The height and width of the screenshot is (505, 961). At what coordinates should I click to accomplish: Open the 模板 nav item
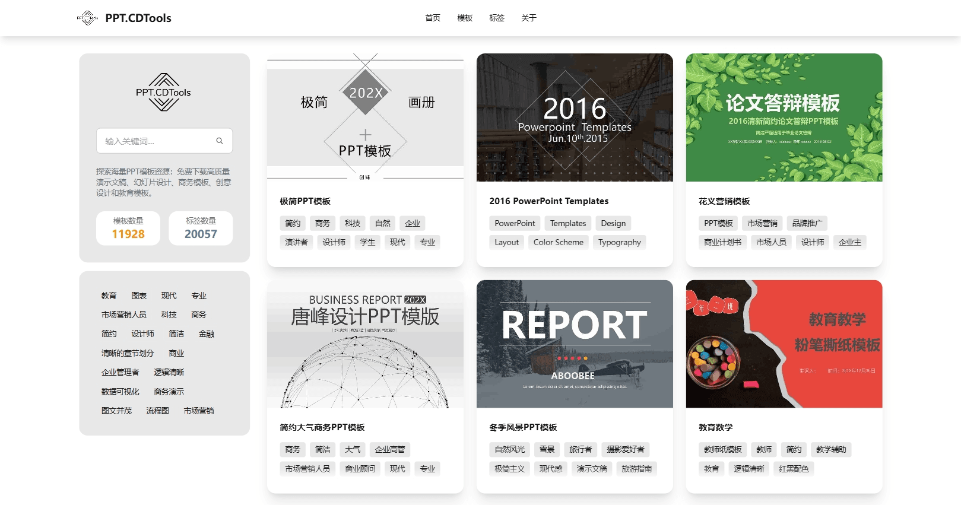pos(465,18)
